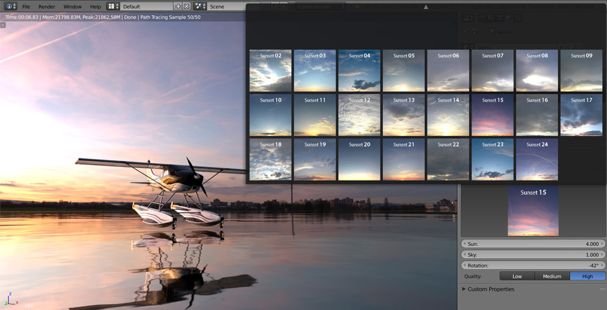
Task: Click the Sun strength value slider
Action: [x=533, y=244]
